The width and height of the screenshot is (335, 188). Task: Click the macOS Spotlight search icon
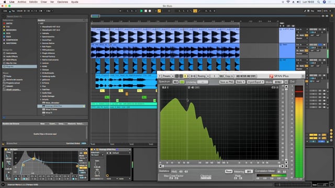click(x=318, y=2)
